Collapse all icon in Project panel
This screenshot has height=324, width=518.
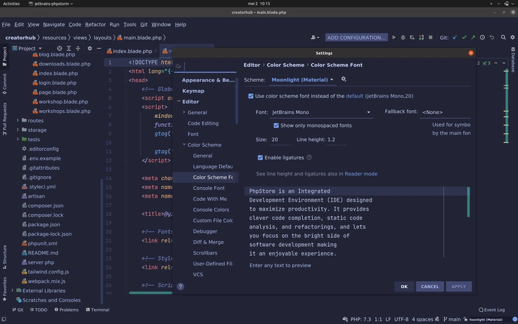(78, 48)
